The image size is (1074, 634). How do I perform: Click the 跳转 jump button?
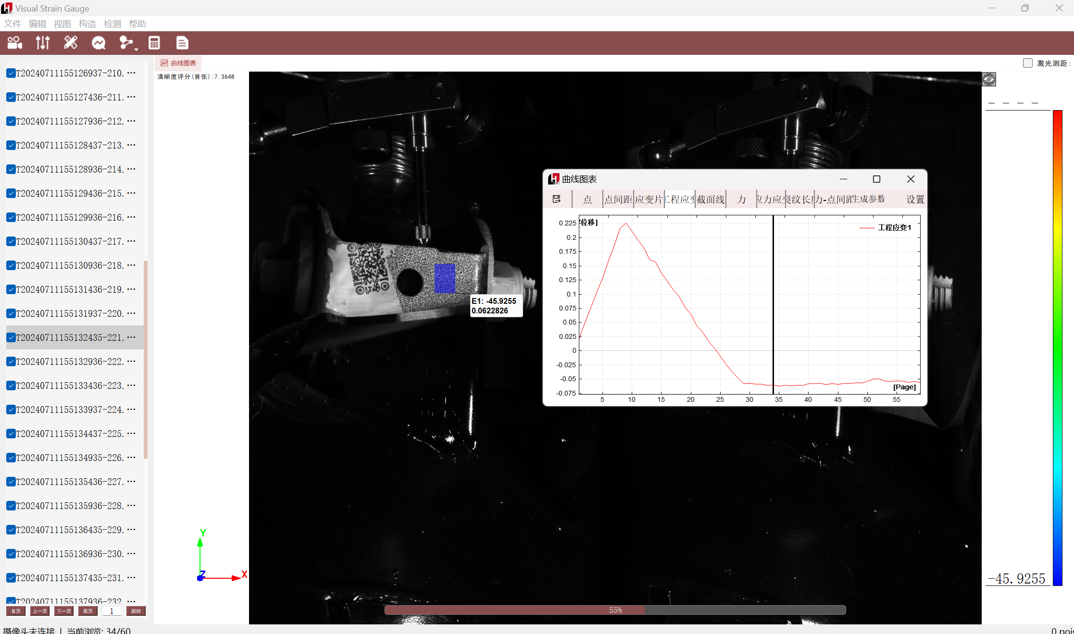(136, 611)
